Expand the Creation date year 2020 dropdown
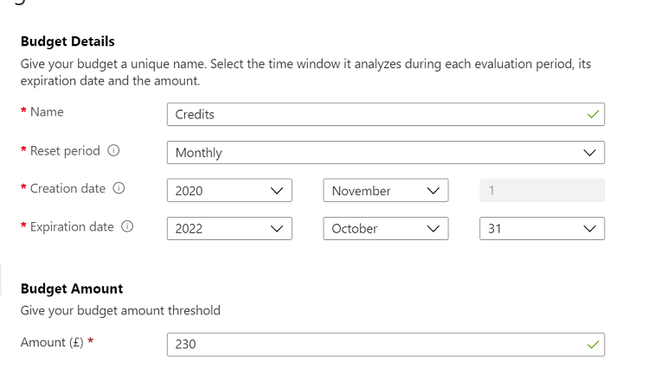655x368 pixels. (229, 190)
